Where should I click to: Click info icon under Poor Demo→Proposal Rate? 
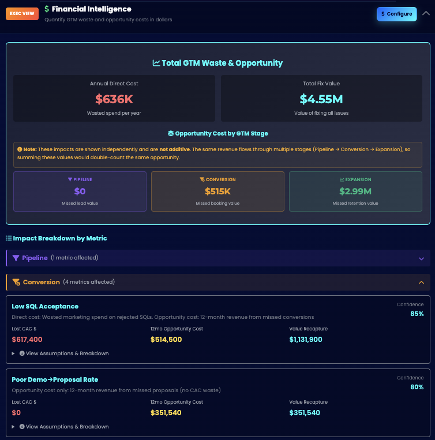pos(22,427)
